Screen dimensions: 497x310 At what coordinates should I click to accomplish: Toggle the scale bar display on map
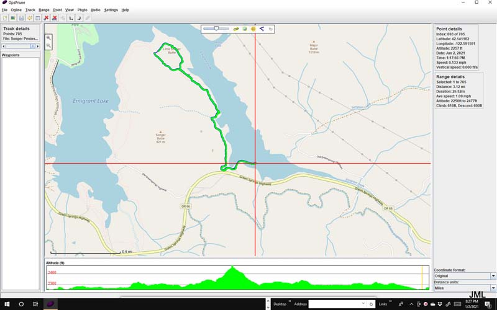pyautogui.click(x=236, y=29)
